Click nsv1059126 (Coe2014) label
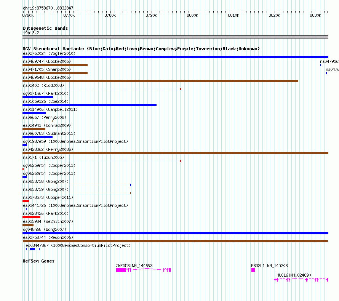The height and width of the screenshot is (301, 339). 46,101
